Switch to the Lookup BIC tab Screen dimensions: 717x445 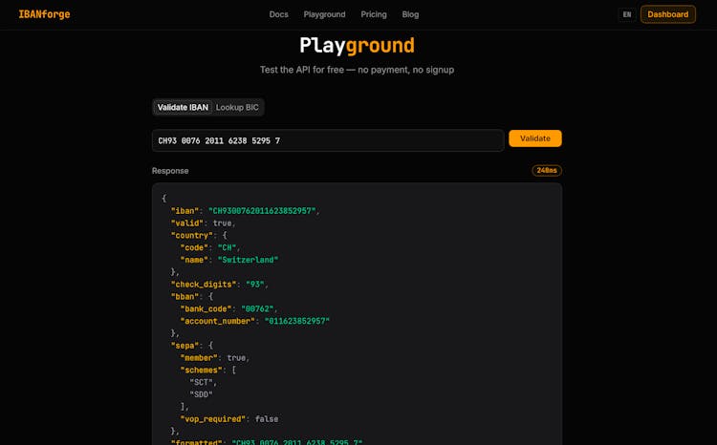pyautogui.click(x=237, y=108)
